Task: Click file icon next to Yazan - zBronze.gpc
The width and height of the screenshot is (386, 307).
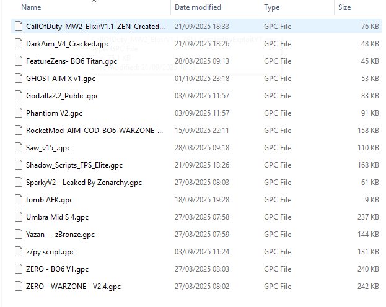Action: click(19, 234)
